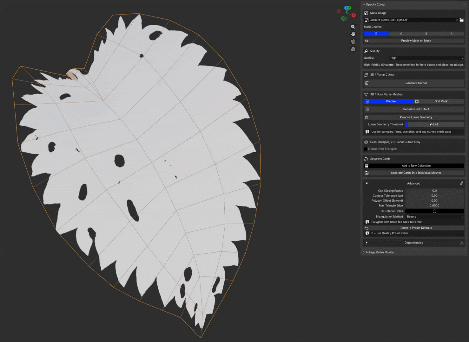Open the Quality dropdown set to High
Image resolution: width=469 pixels, height=342 pixels.
426,58
